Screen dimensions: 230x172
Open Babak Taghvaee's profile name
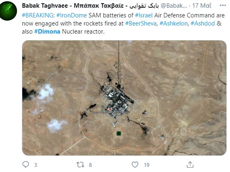click(x=90, y=6)
